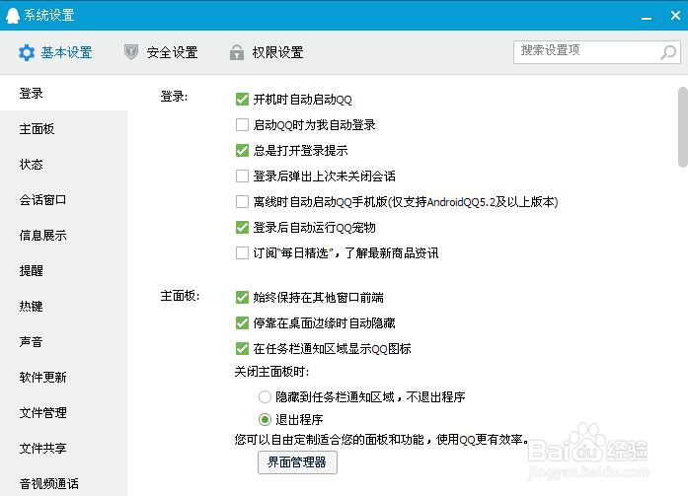Toggle 始终保持在其他窗口前端
Viewport: 688px width, 496px height.
click(x=242, y=298)
